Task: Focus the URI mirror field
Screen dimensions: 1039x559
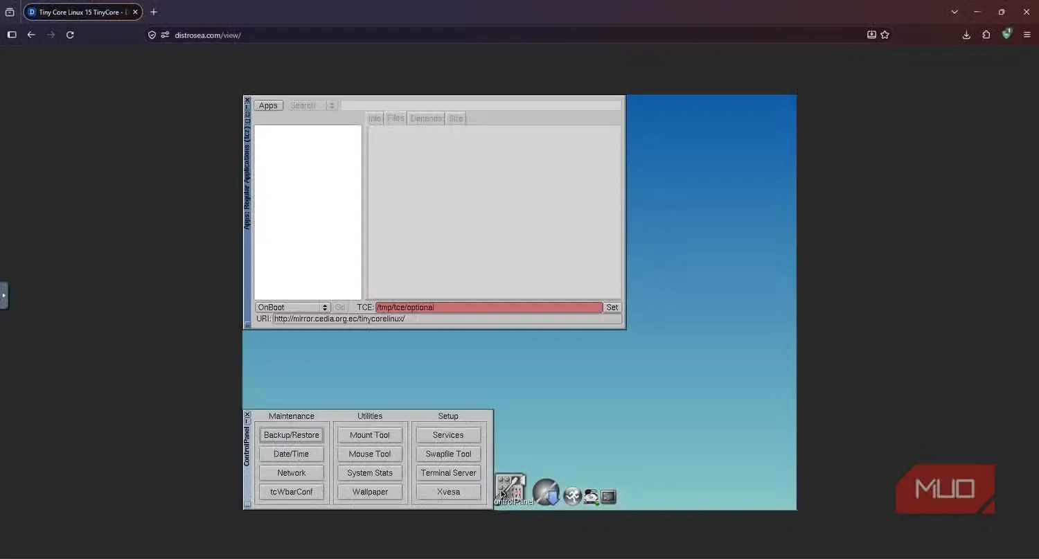Action: (x=447, y=319)
